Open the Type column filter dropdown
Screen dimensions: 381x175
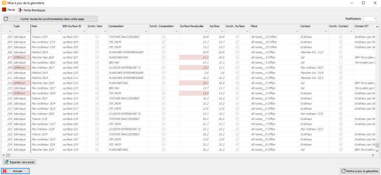(x=28, y=31)
